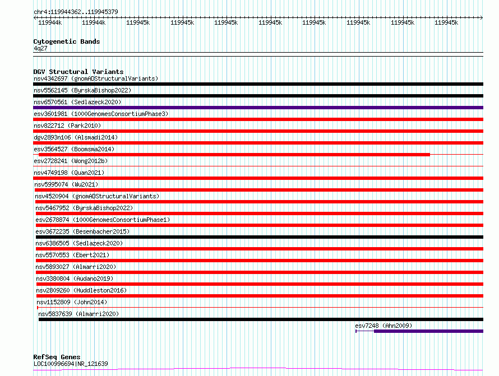
Task: Select nsv5467952 ByrskaBishop2022 label
Action: (x=84, y=208)
